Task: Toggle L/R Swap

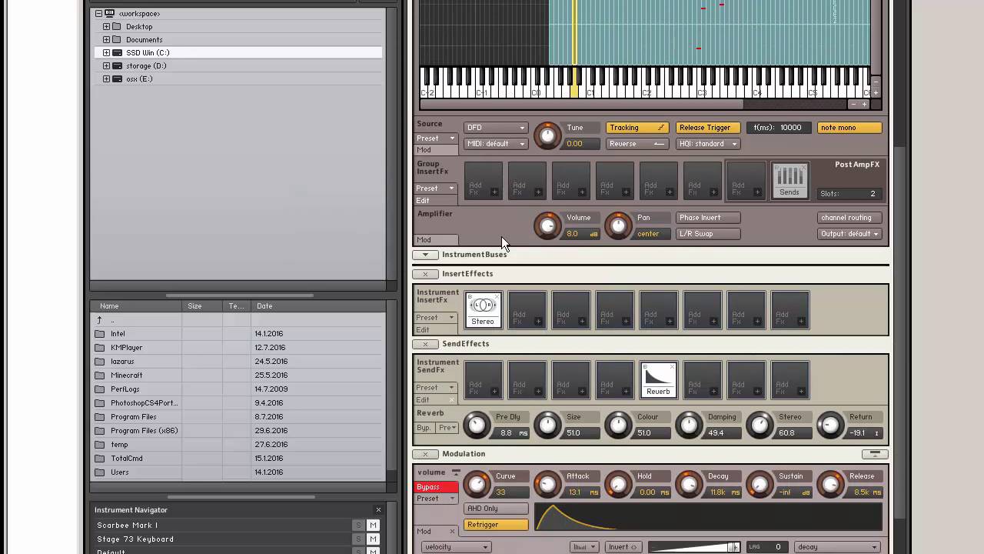Action: pyautogui.click(x=708, y=234)
